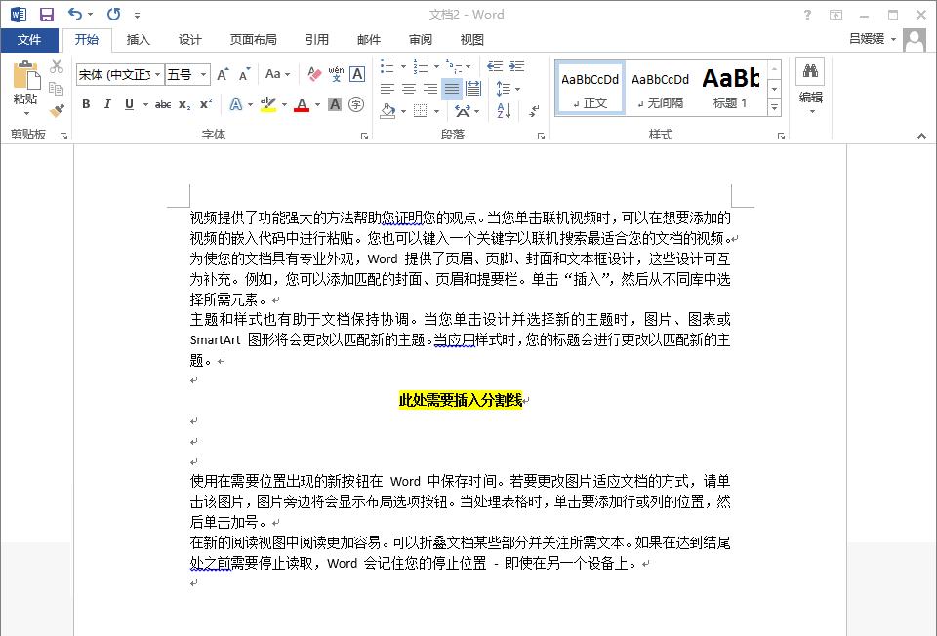937x636 pixels.
Task: Click the Cut scissors icon
Action: point(56,64)
